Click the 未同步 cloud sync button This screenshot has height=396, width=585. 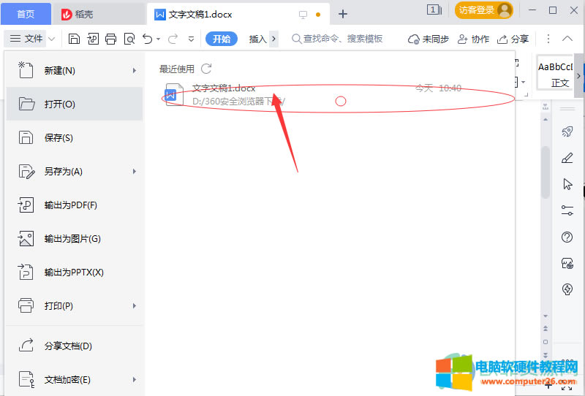(x=428, y=39)
